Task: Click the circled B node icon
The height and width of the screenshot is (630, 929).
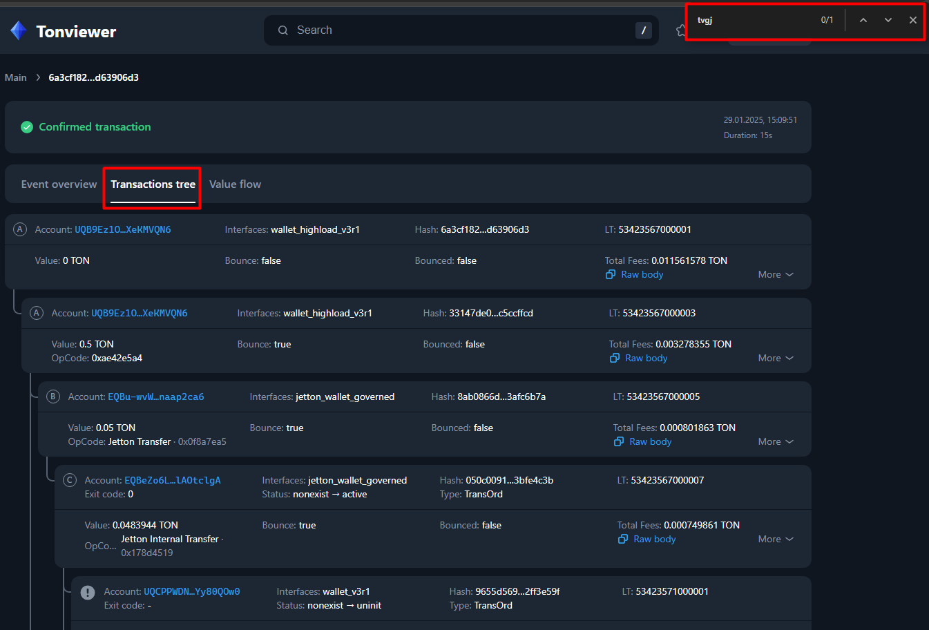Action: coord(53,397)
